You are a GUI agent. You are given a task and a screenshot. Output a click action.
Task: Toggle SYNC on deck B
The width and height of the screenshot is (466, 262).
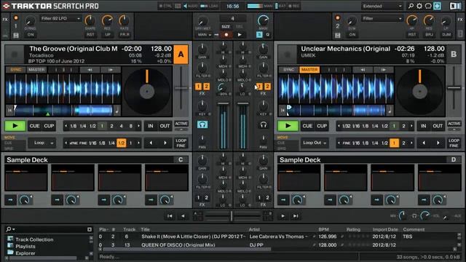point(288,70)
